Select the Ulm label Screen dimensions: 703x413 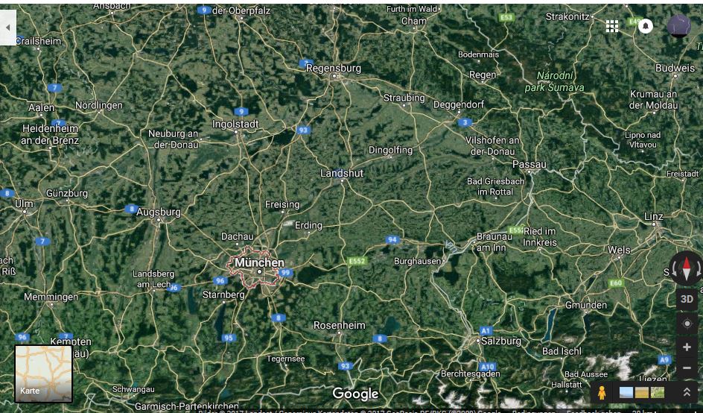(24, 204)
